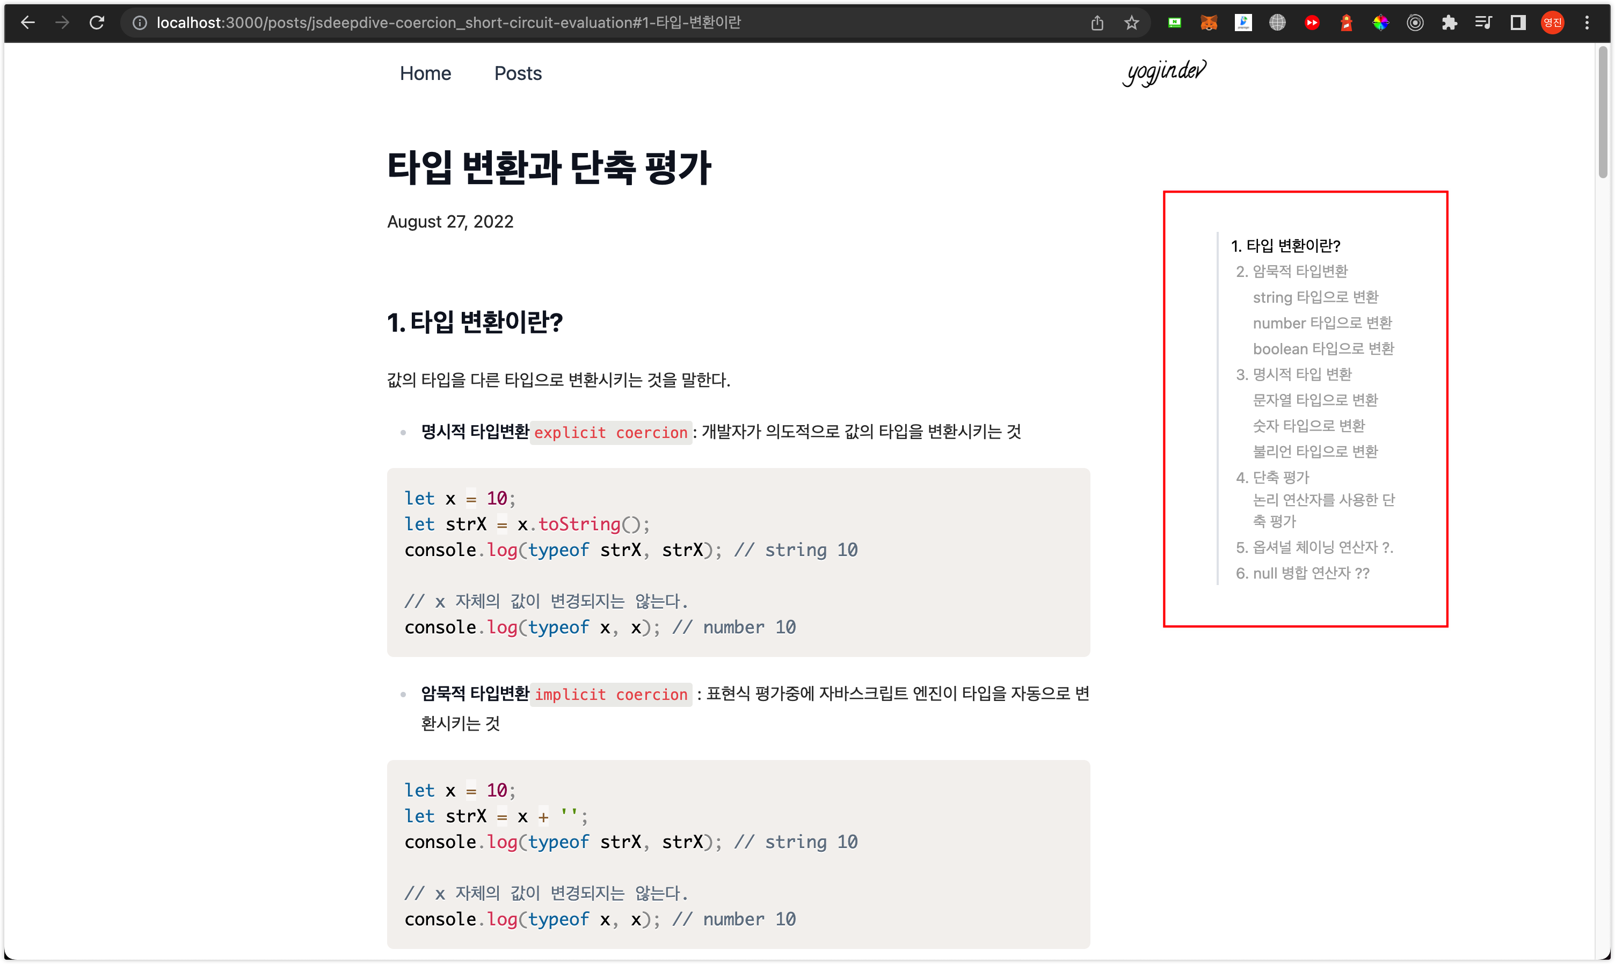Click the 'explicit coercion' inline code
Screen dimensions: 1615x964
pyautogui.click(x=610, y=433)
